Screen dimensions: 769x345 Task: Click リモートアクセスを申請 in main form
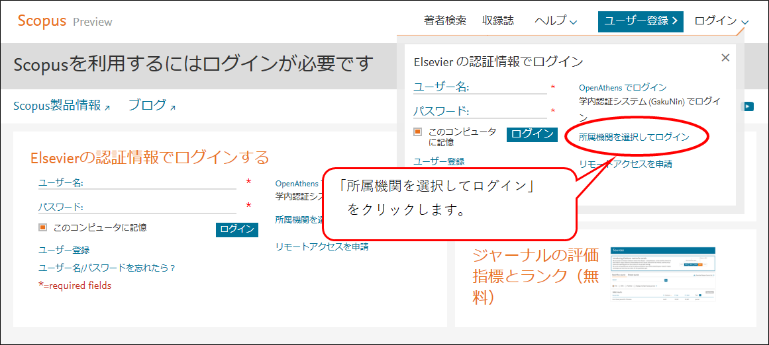(322, 247)
